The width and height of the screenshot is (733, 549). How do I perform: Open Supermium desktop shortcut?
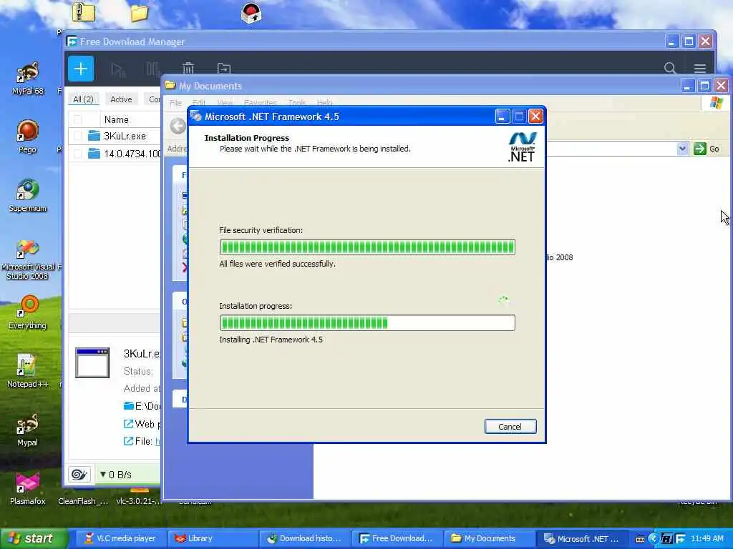coord(28,195)
